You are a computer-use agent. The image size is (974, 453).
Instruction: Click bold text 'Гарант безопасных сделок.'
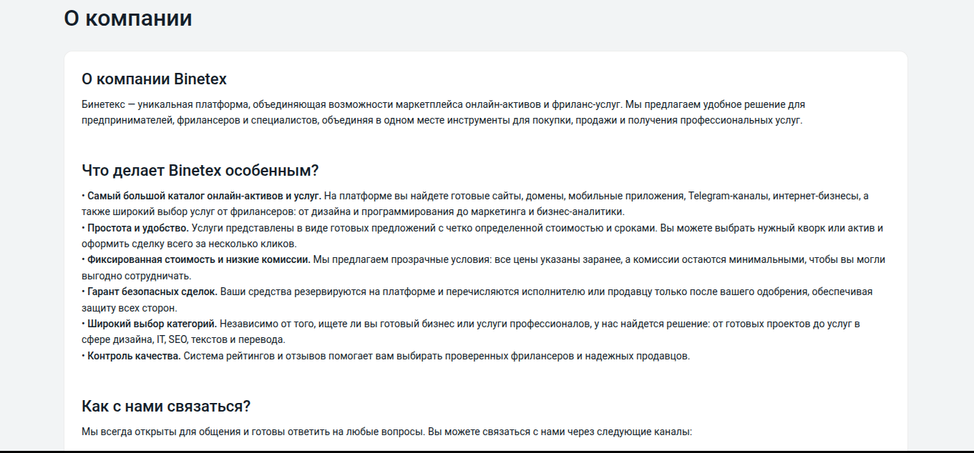pyautogui.click(x=152, y=292)
